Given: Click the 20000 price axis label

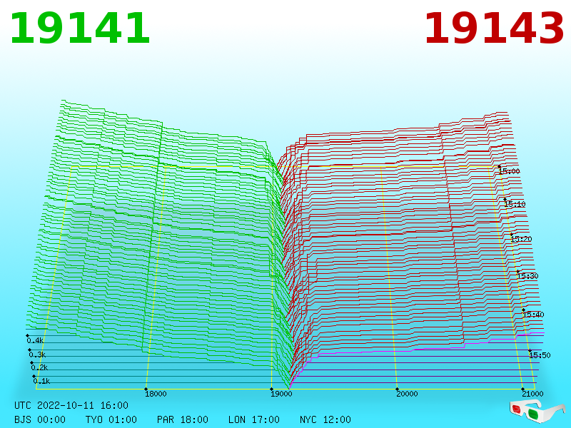Looking at the screenshot, I should (407, 394).
